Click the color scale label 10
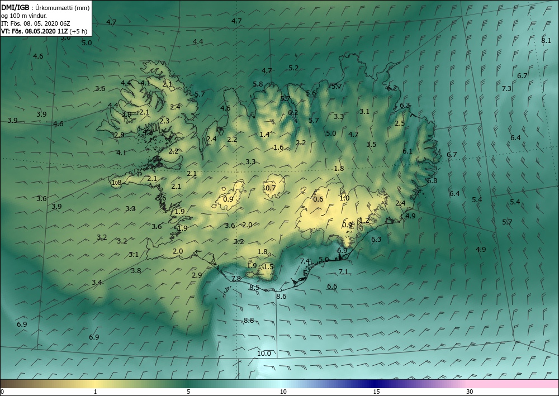 click(283, 392)
